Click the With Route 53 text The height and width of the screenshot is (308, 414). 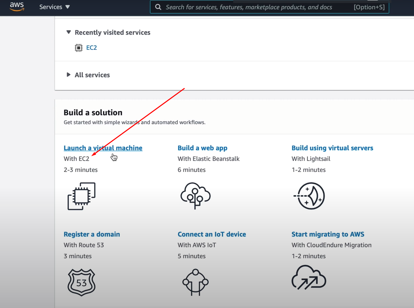84,245
